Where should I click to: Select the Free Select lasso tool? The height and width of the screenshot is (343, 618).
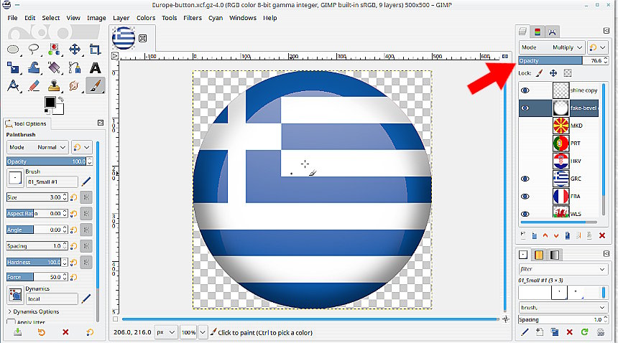pos(34,50)
